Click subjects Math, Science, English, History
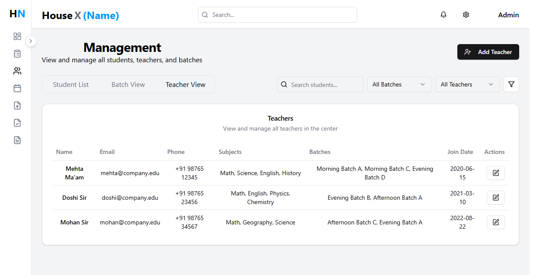This screenshot has height=275, width=533. click(261, 173)
